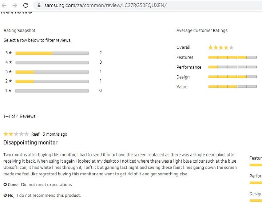This screenshot has width=262, height=207.
Task: Reload the page with the refresh icon
Action: (25, 5)
